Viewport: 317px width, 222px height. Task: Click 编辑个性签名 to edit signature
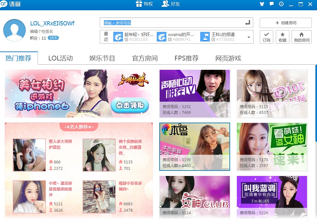(42, 31)
